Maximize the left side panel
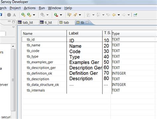Image resolution: width=157 pixels, height=119 pixels. pyautogui.click(x=14, y=22)
